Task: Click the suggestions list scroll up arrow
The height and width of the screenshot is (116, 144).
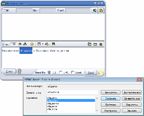Action: [97, 98]
